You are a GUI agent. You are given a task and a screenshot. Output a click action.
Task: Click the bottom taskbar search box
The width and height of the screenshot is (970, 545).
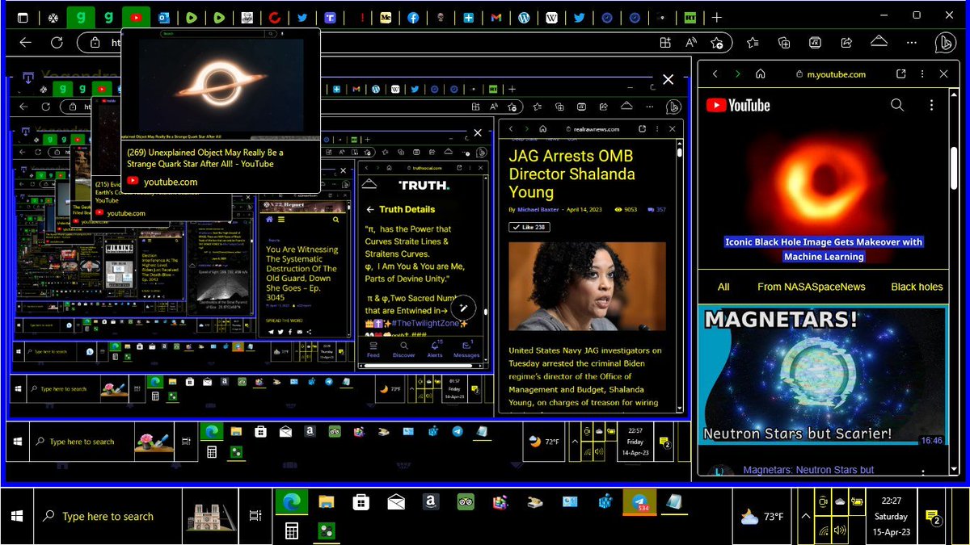108,517
